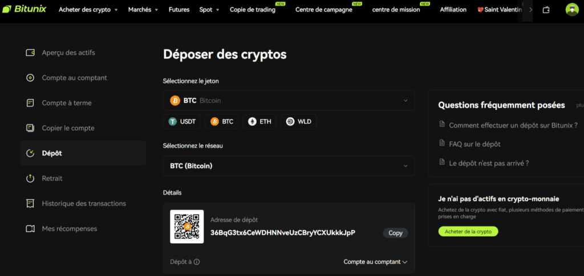
Task: Click the deposit QR code image
Action: [x=187, y=226]
